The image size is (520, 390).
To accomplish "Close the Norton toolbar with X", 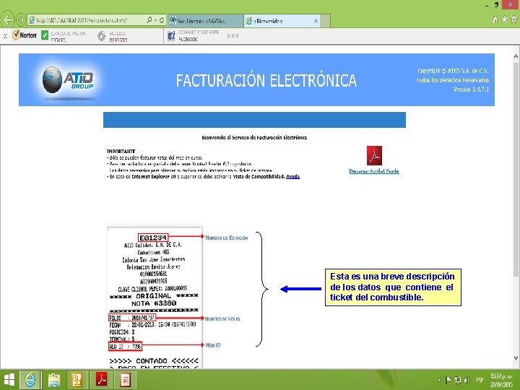I will point(5,36).
